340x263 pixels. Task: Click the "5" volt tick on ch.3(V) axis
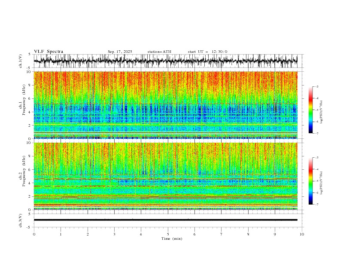pyautogui.click(x=30, y=214)
